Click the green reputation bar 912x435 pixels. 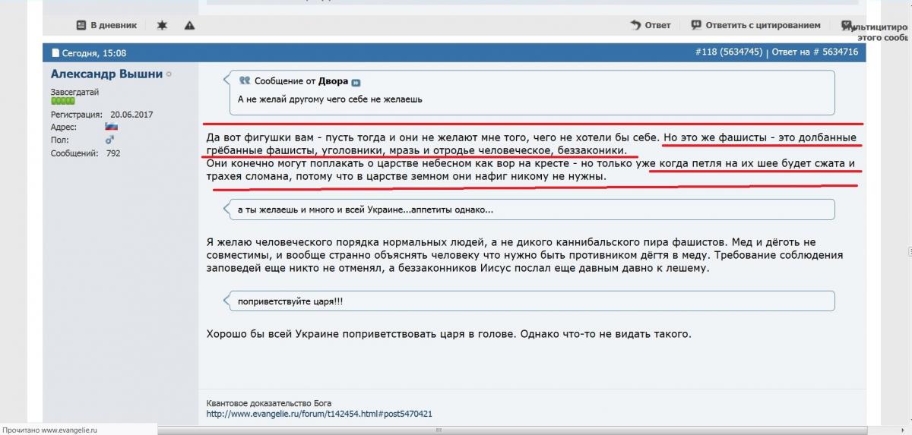click(62, 100)
